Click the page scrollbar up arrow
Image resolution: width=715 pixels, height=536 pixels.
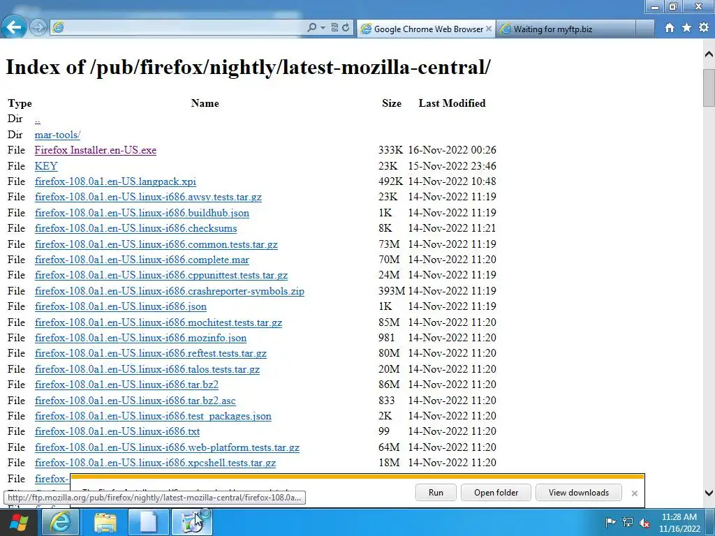click(709, 54)
